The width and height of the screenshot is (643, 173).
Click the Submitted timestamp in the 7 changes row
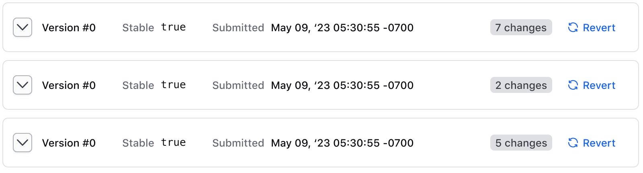(342, 28)
